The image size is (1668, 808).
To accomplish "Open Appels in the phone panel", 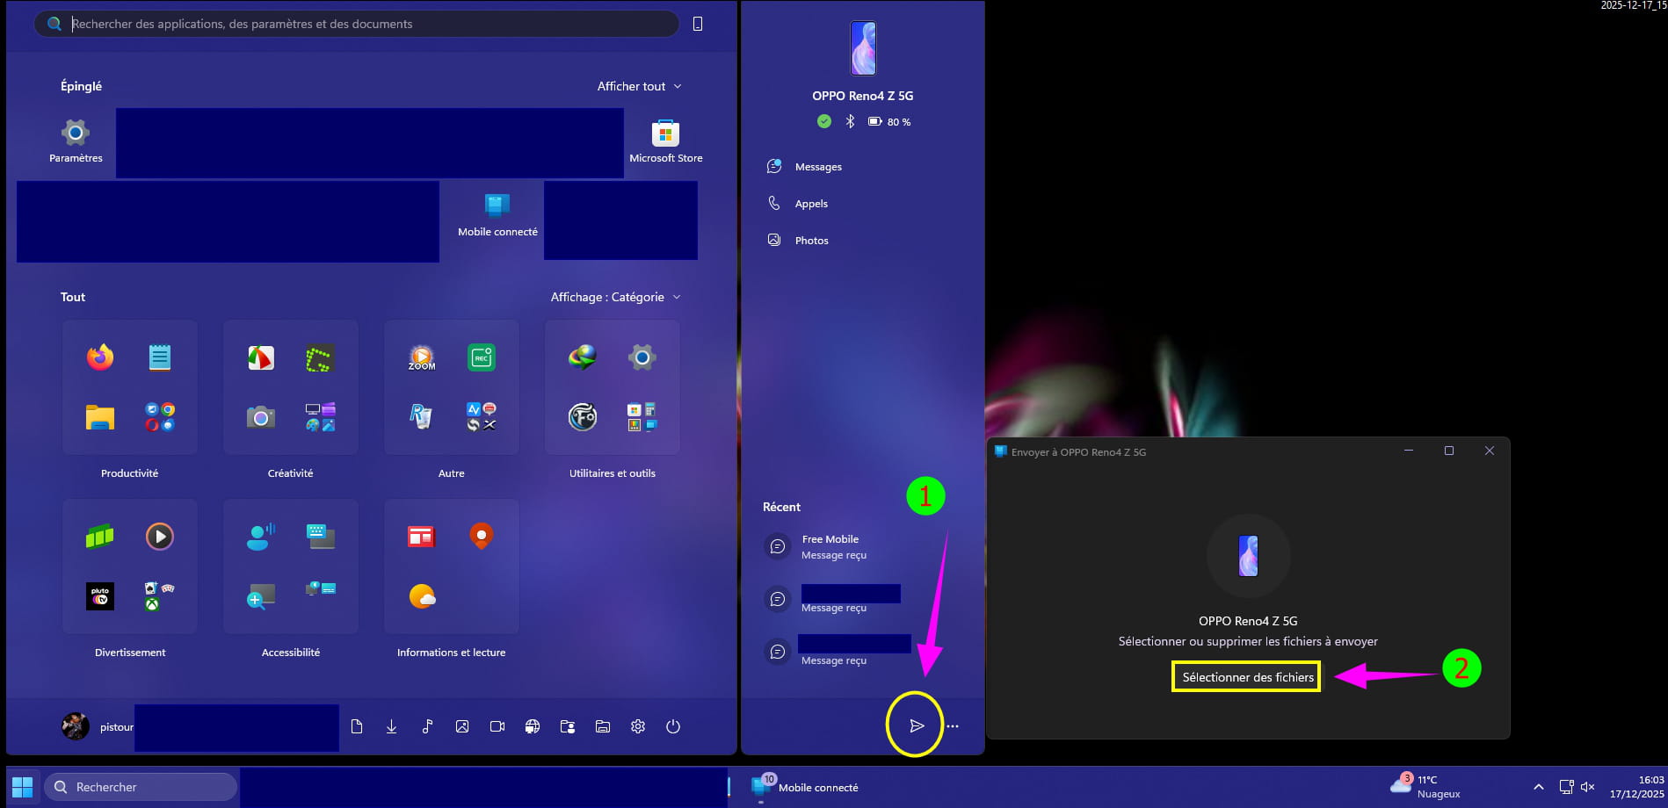I will coord(810,204).
